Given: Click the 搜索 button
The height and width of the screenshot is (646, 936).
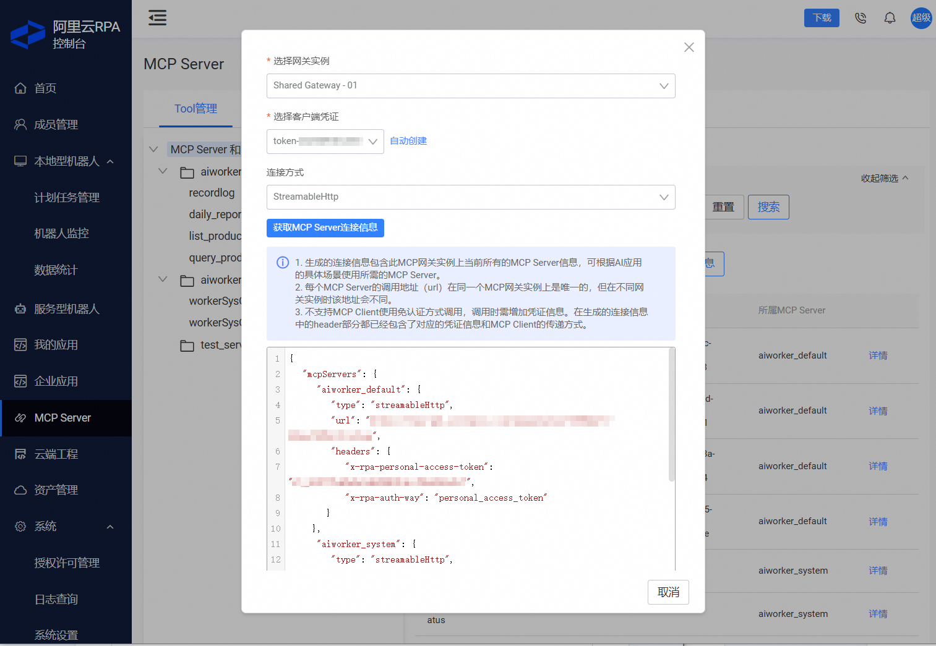Looking at the screenshot, I should 768,207.
